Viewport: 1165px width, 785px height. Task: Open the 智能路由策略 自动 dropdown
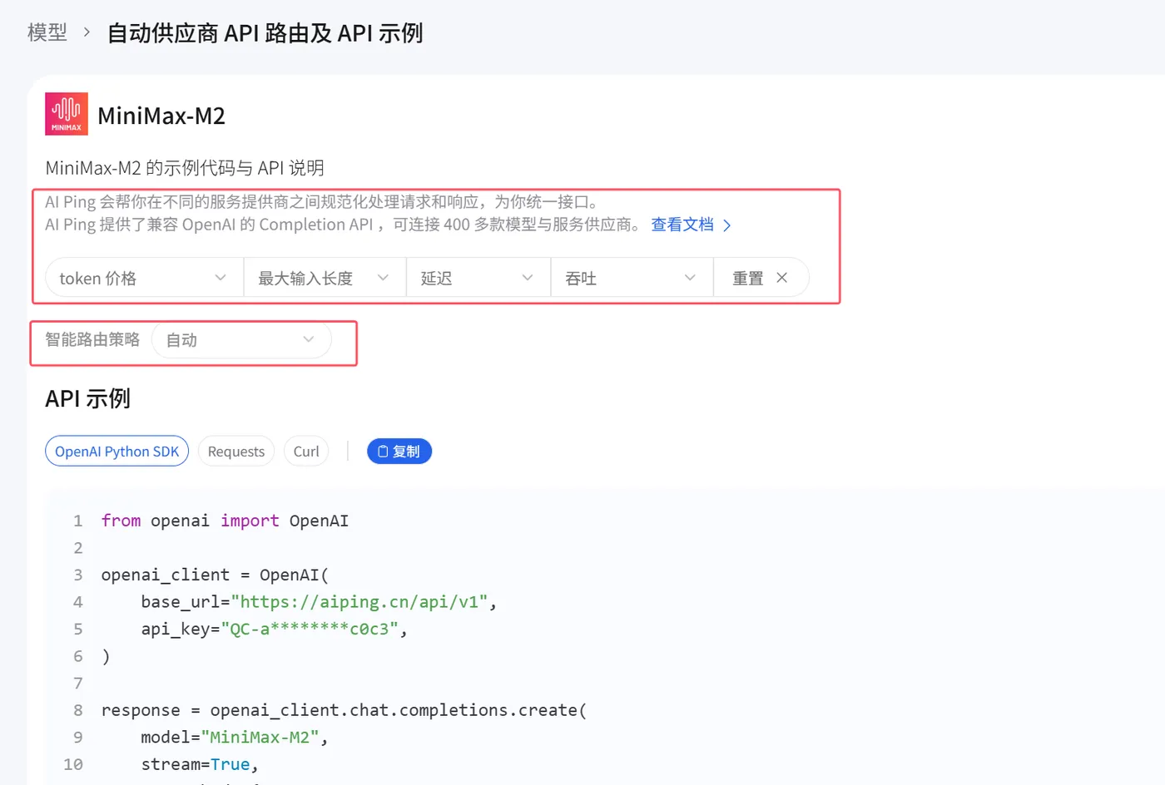[241, 339]
